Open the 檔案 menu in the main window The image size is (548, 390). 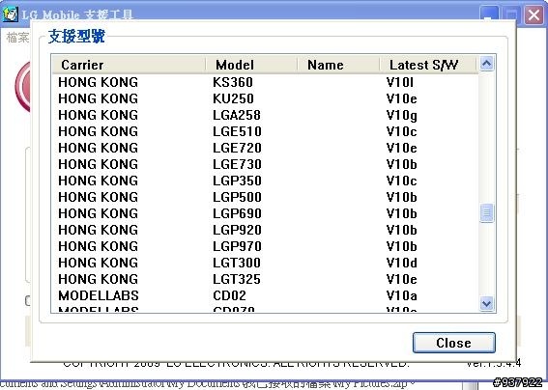pos(17,37)
